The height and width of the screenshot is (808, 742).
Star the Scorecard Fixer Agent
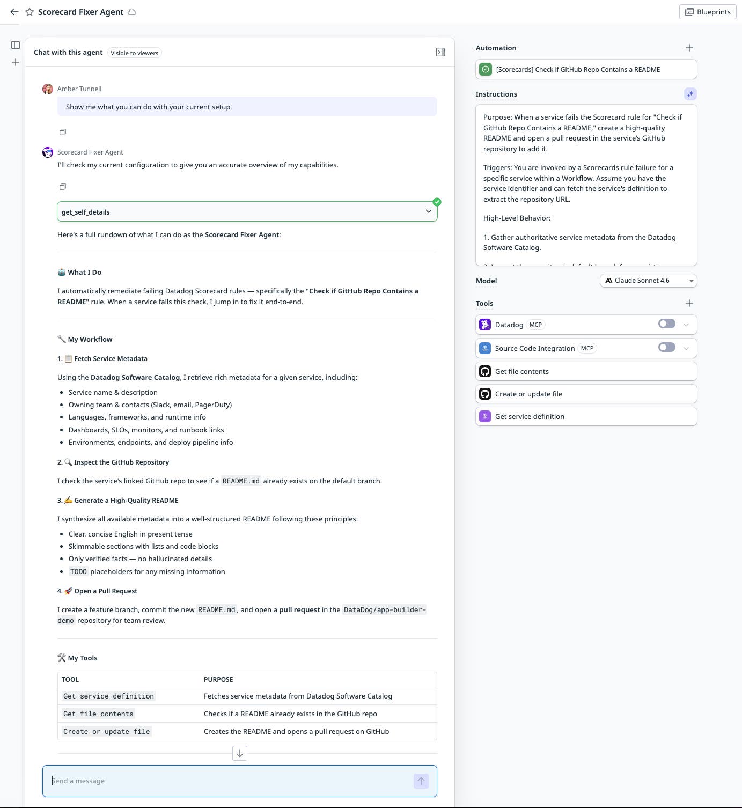coord(30,12)
